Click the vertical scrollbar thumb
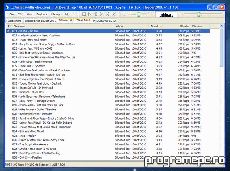Screen dimensions: 230x171 222,47
